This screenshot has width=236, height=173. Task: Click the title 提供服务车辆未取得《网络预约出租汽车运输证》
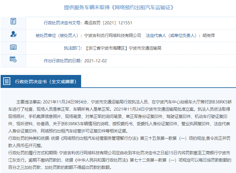click(x=119, y=7)
